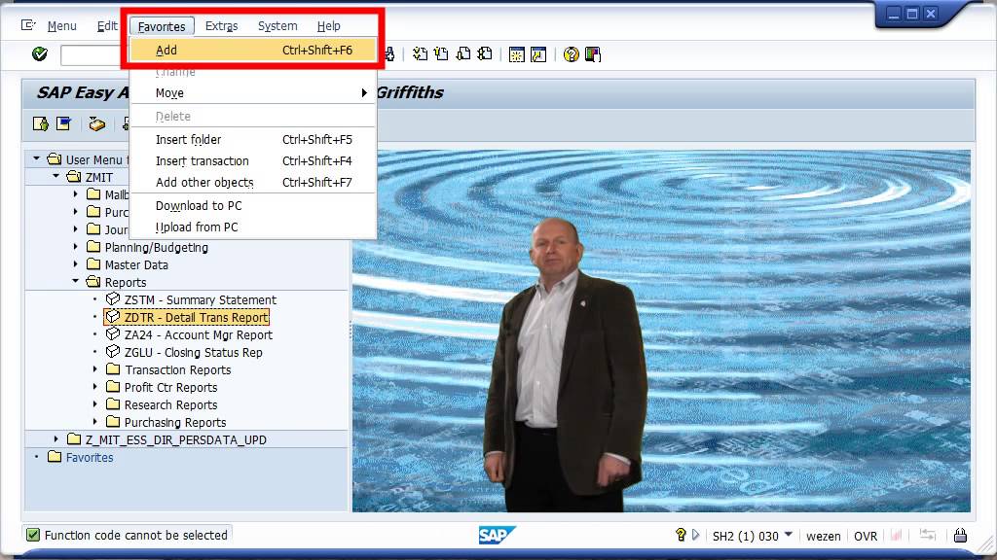Select the Z_MIT_ESS_DIR_PERSDATA_UPD row

[175, 439]
